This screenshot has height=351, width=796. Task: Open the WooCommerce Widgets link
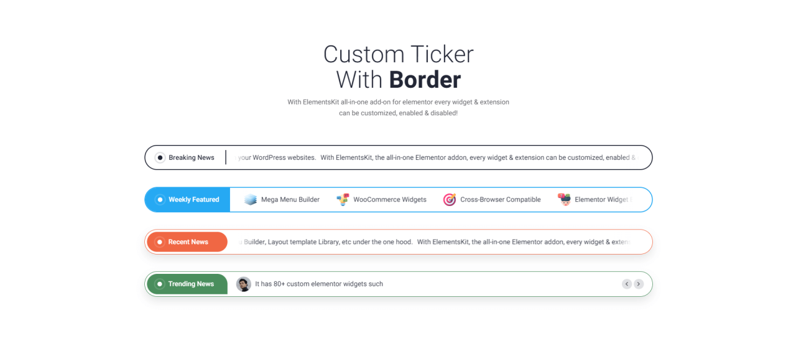pos(390,200)
